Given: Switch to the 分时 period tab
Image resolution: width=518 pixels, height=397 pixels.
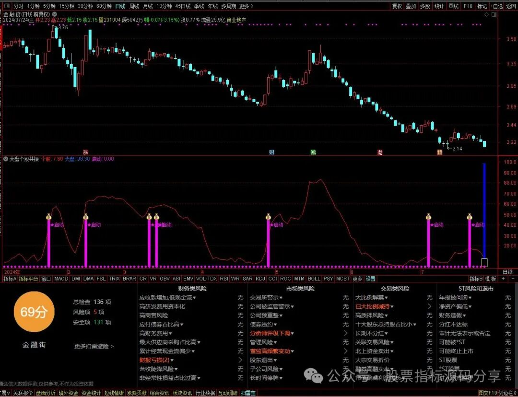Looking at the screenshot, I should click(19, 6).
